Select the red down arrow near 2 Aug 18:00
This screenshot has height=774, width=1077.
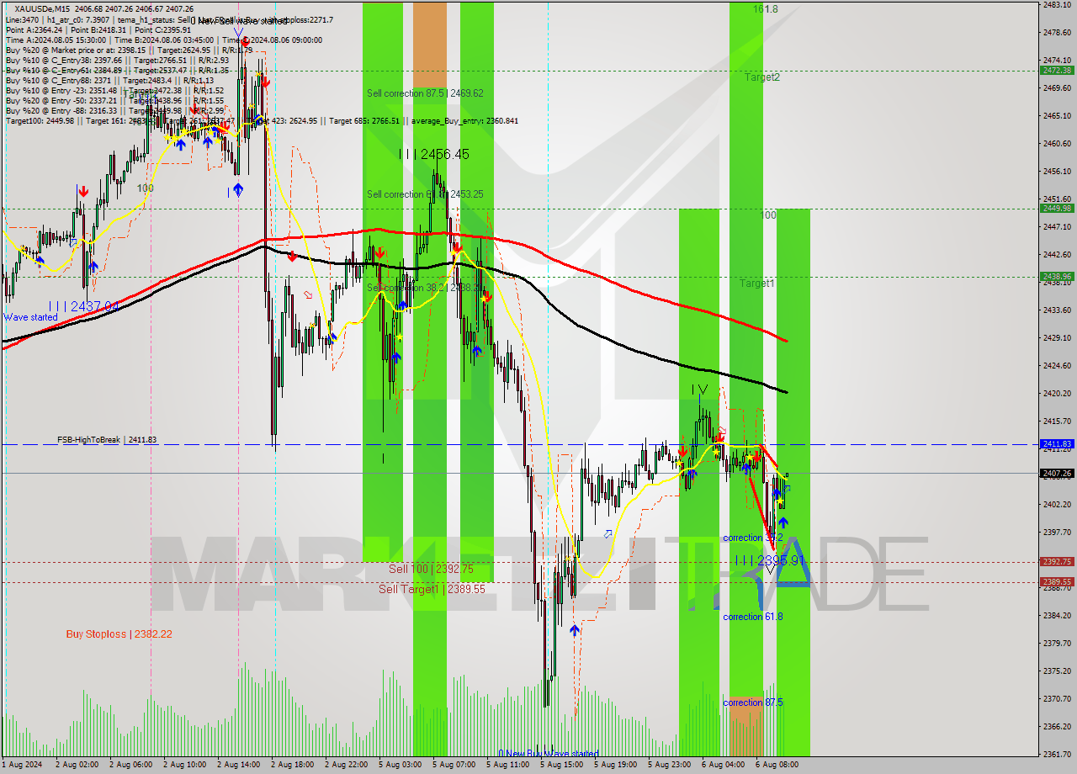[x=292, y=257]
